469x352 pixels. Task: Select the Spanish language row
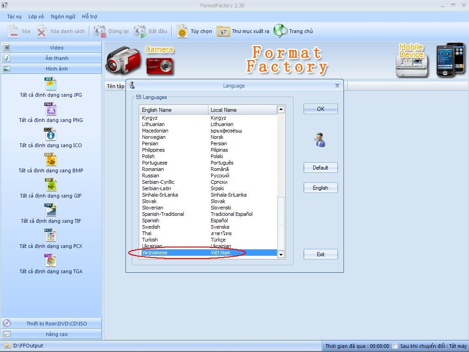point(208,220)
